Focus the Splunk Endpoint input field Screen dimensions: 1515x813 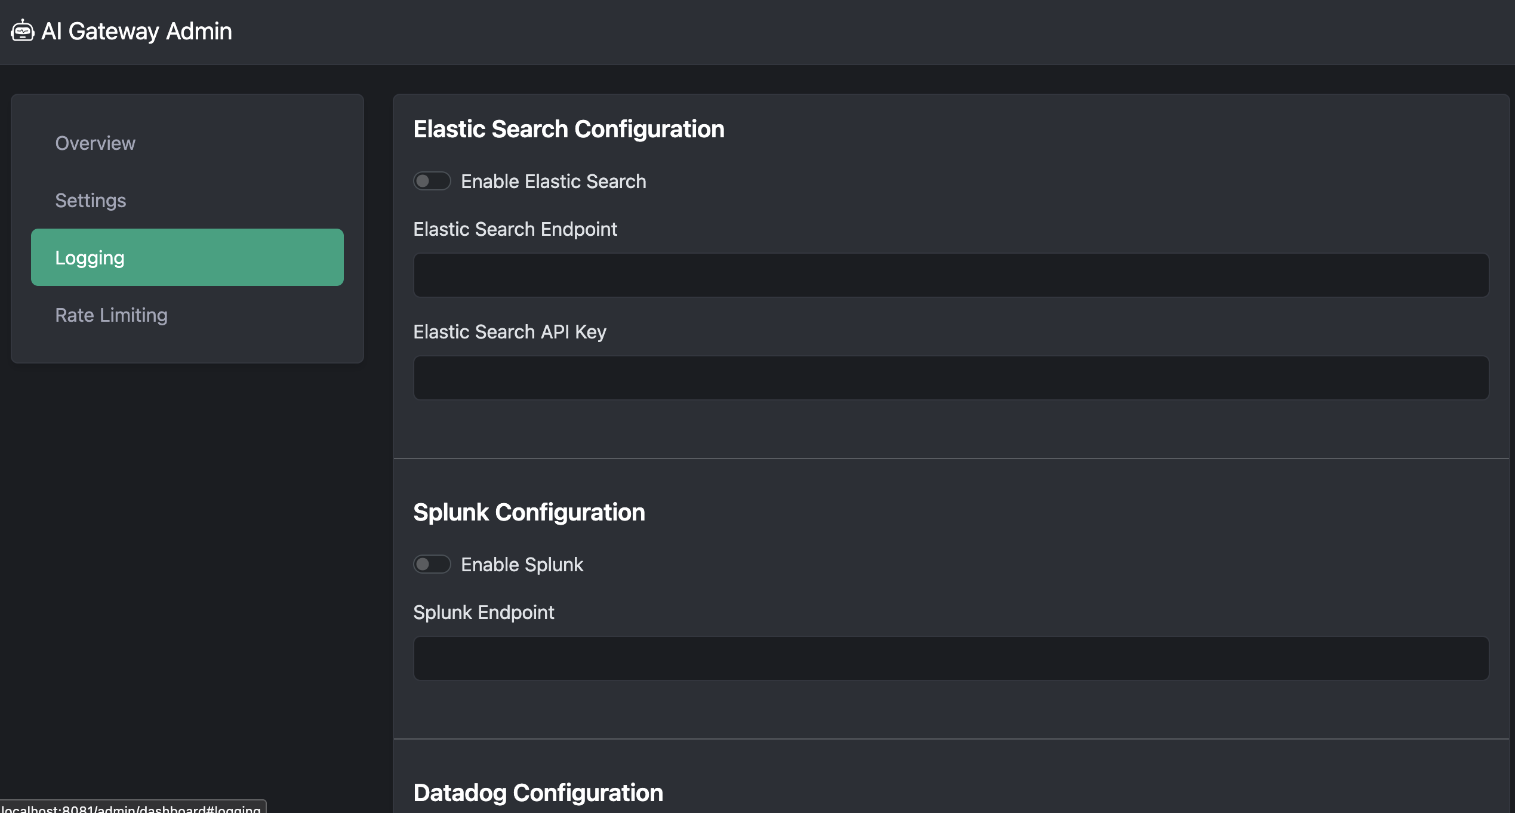[950, 658]
